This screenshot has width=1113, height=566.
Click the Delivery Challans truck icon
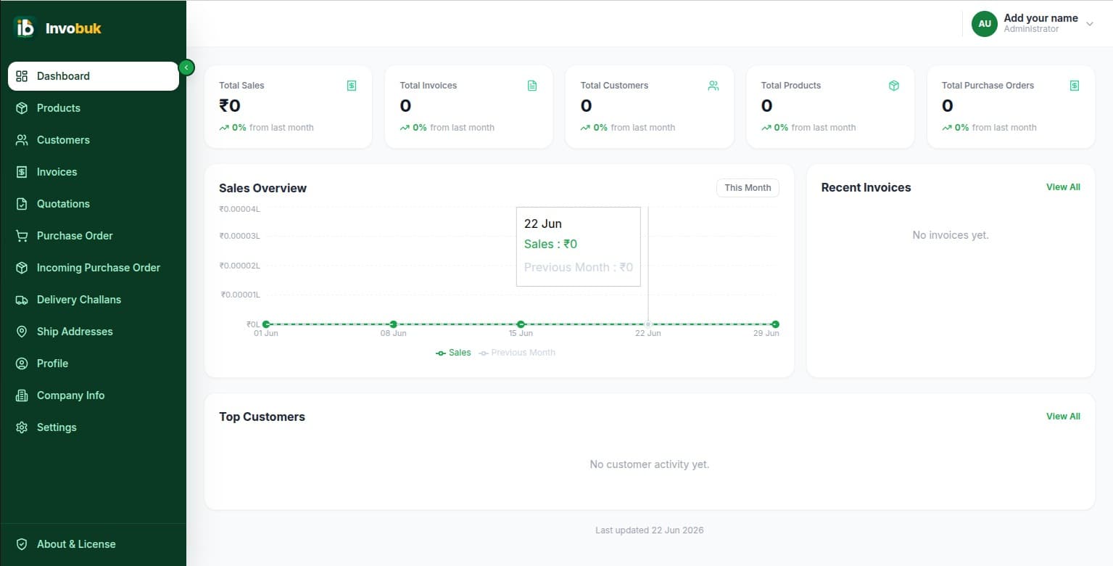[22, 300]
